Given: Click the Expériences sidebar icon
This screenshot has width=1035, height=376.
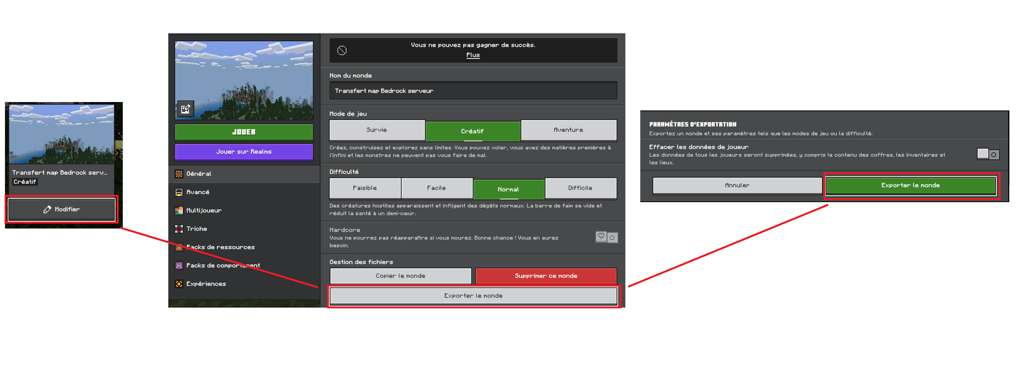Looking at the screenshot, I should [179, 284].
